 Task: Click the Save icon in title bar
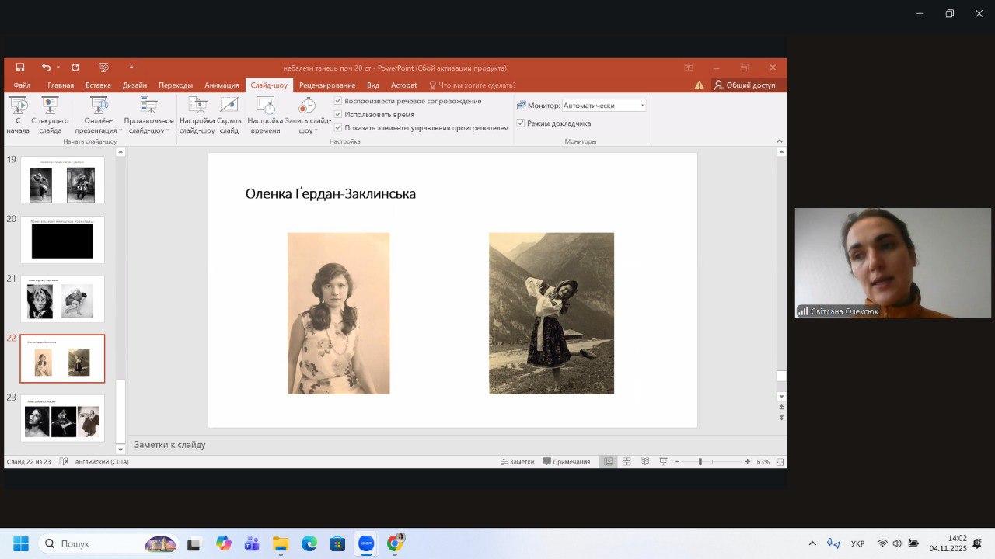[20, 68]
